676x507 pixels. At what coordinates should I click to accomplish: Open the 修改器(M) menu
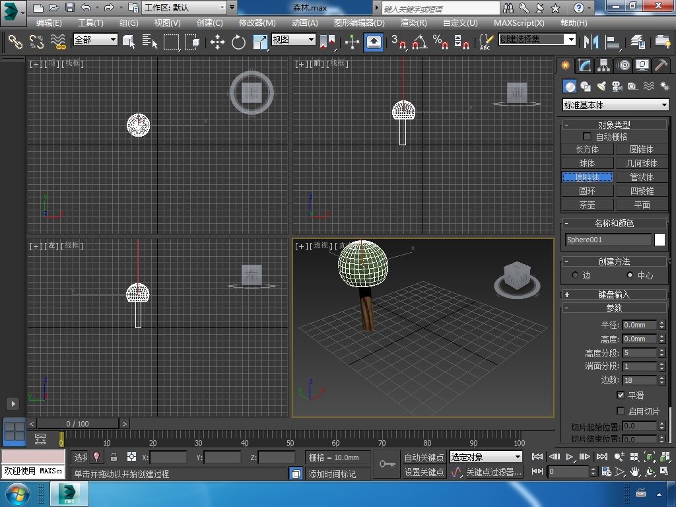(257, 22)
